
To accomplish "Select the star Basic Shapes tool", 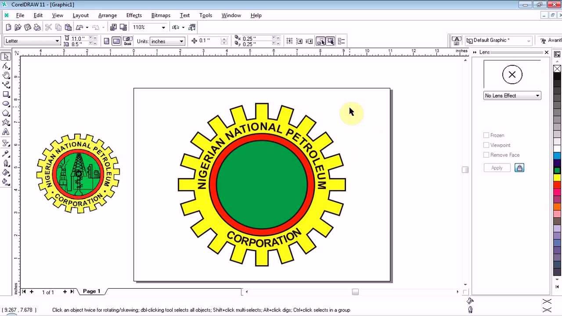I will (6, 122).
